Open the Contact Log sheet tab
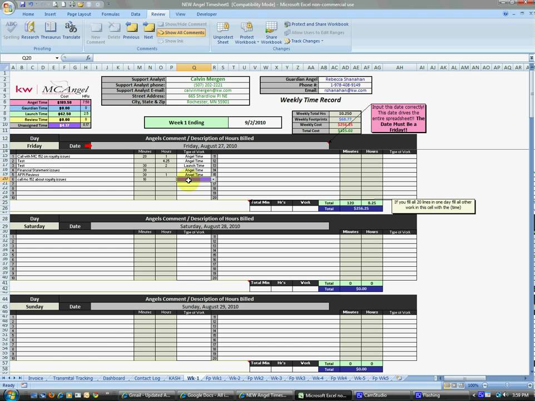The width and height of the screenshot is (535, 401). (x=147, y=378)
